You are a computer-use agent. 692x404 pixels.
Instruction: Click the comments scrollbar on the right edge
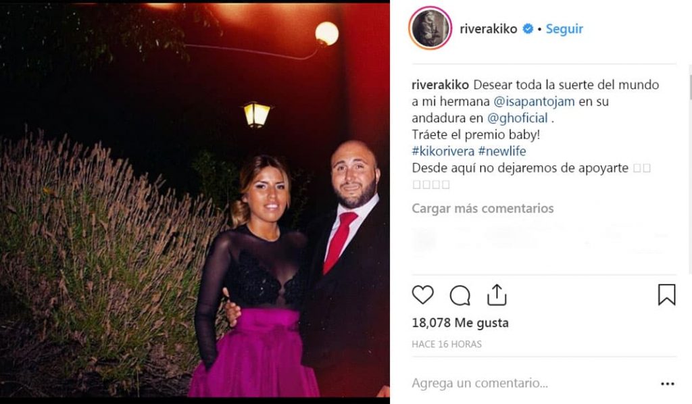(689, 87)
